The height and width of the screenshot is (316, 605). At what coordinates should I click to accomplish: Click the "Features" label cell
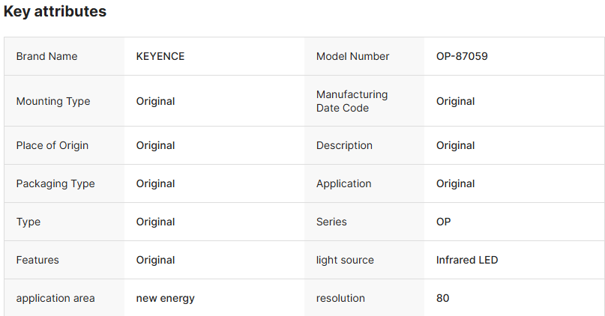point(37,260)
